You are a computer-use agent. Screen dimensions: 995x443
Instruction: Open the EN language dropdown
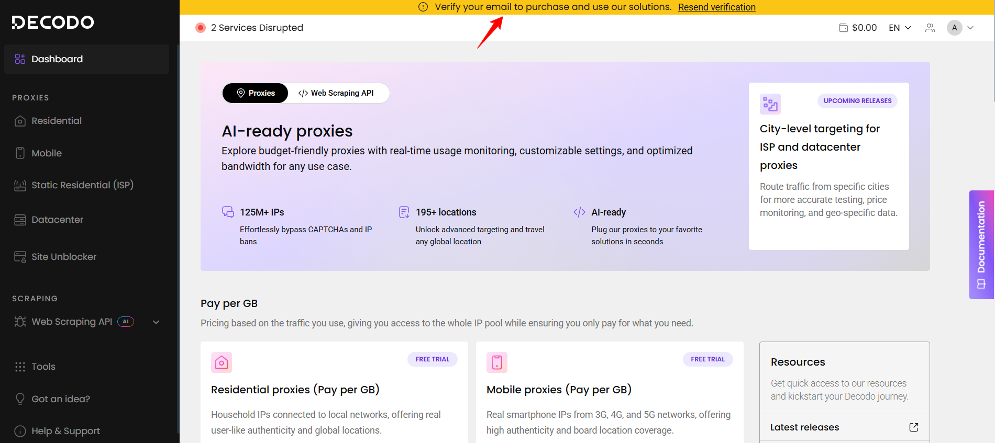point(900,28)
